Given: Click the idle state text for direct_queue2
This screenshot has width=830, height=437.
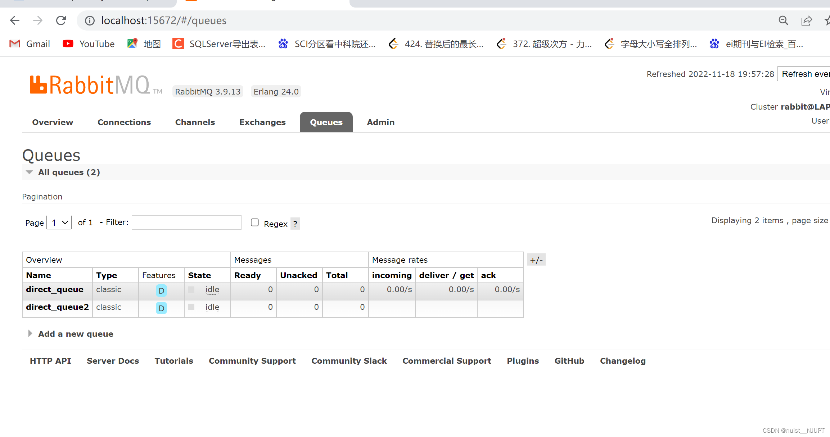Looking at the screenshot, I should [212, 307].
